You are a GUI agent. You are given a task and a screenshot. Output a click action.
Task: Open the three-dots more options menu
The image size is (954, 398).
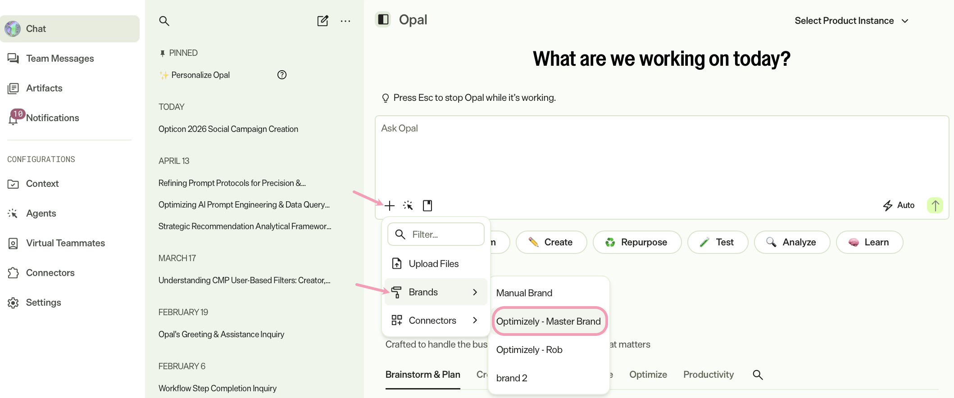coord(345,21)
